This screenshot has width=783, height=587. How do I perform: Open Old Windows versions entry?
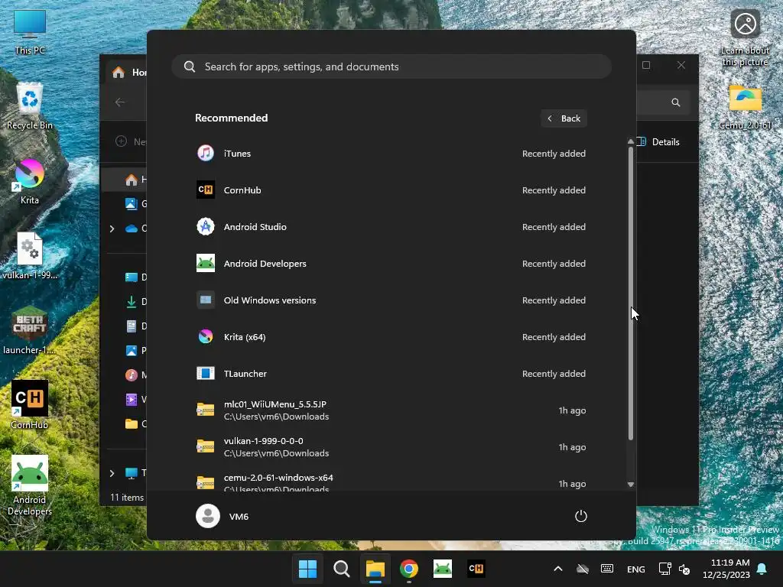tap(391, 300)
